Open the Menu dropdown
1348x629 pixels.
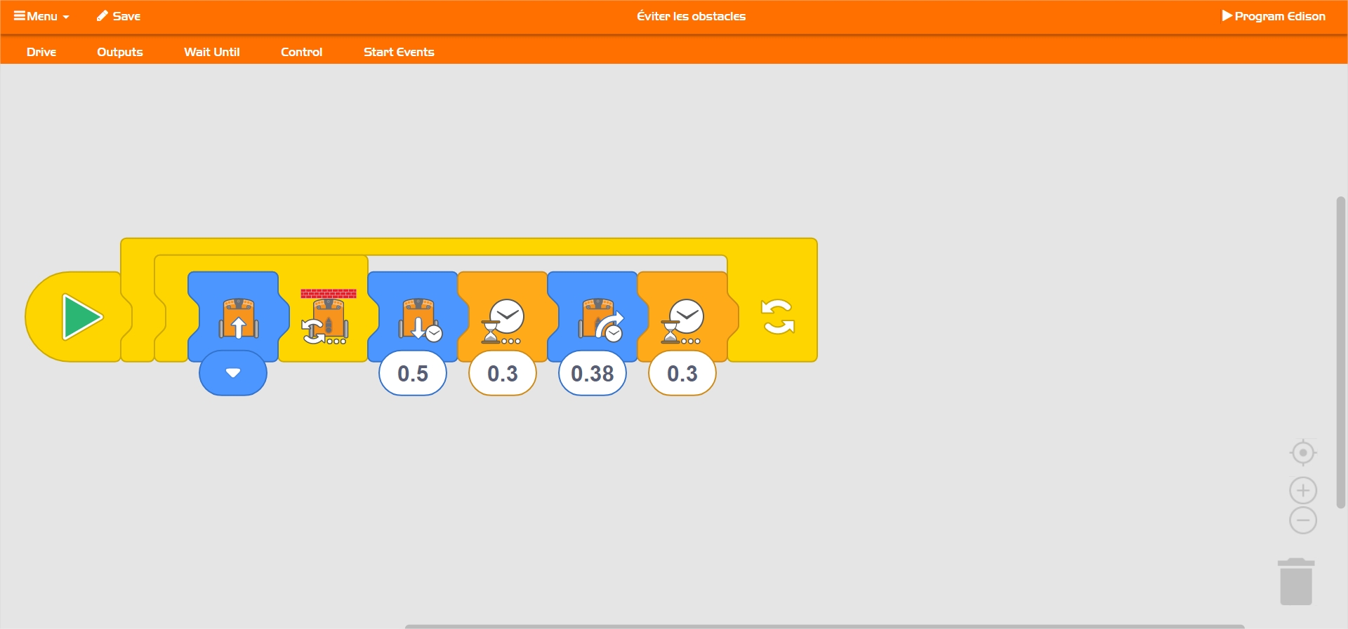tap(41, 16)
